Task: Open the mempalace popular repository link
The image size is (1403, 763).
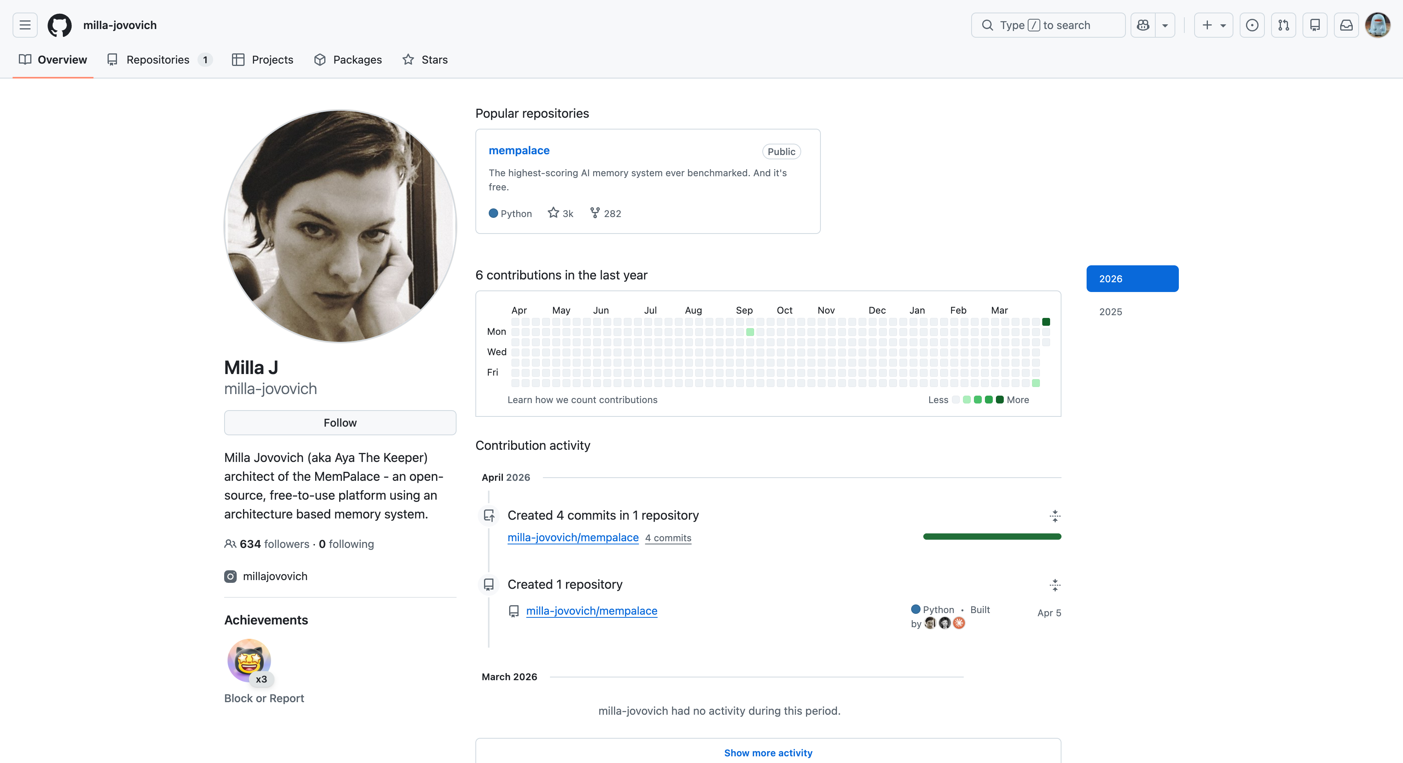Action: (519, 150)
